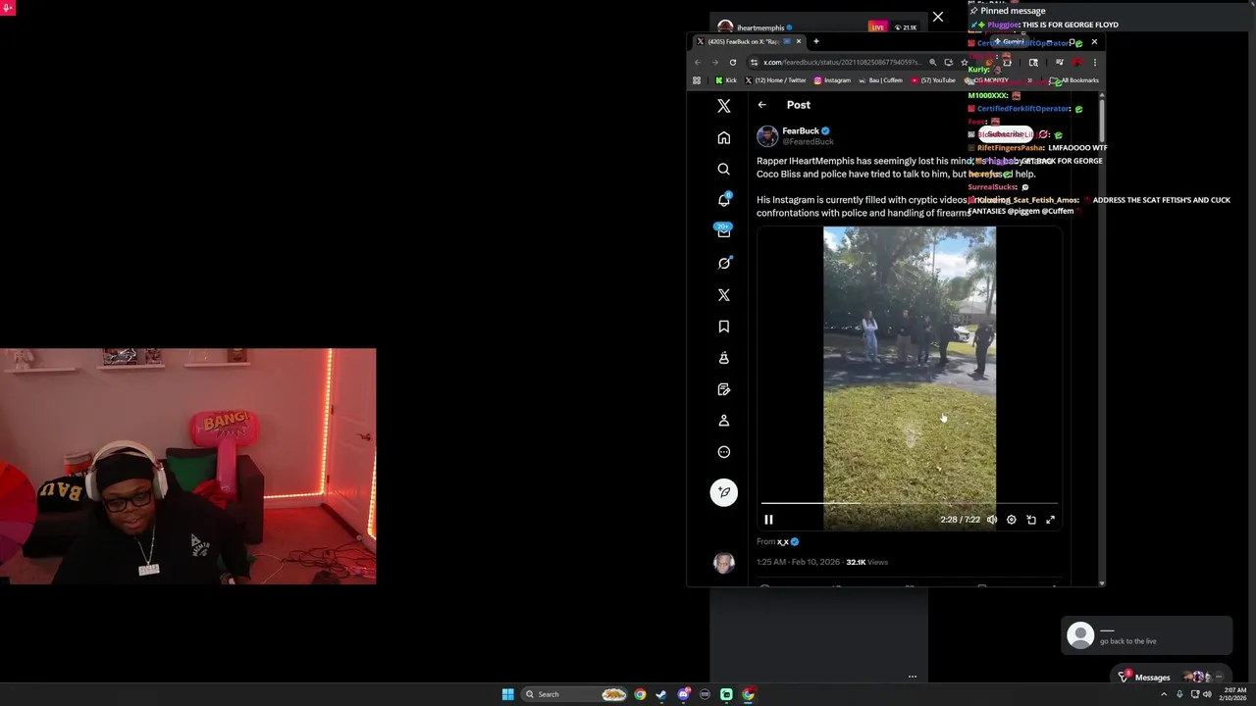Seek on the video progress bar

coord(910,503)
